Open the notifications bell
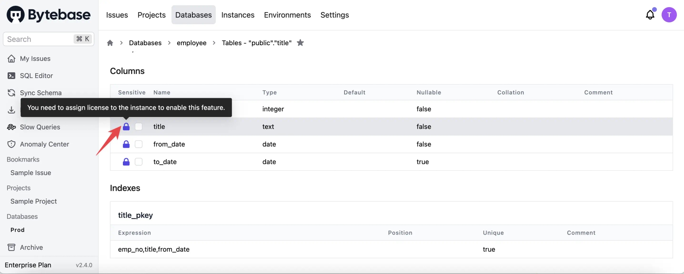 pos(650,15)
